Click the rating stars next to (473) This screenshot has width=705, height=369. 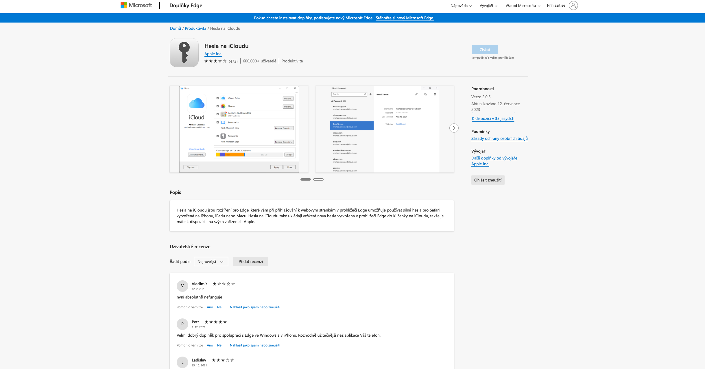[x=215, y=61]
